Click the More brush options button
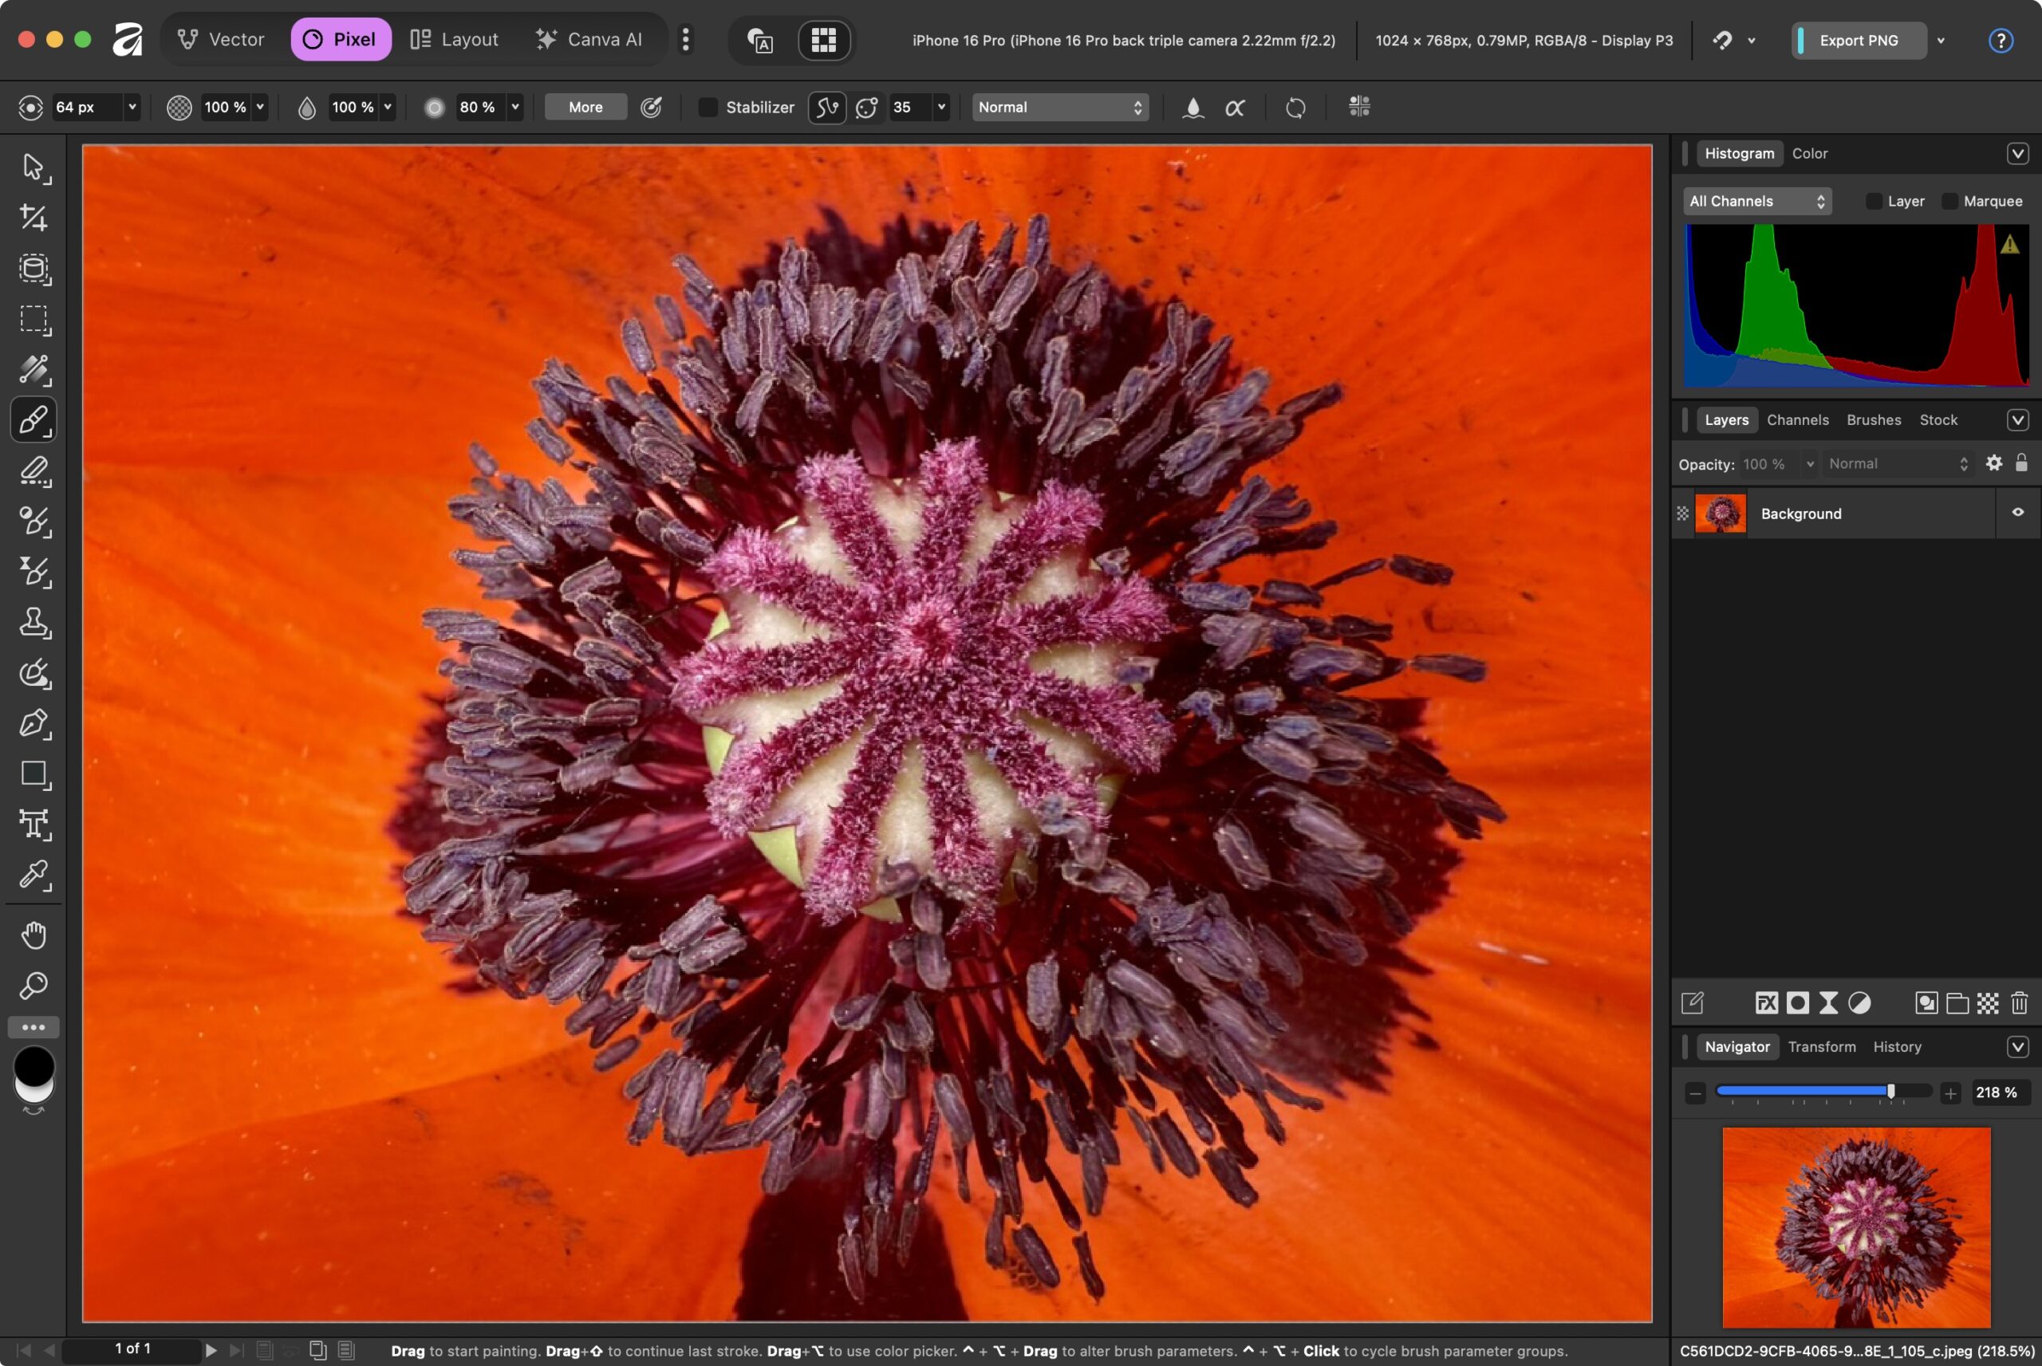The image size is (2042, 1366). (x=585, y=106)
